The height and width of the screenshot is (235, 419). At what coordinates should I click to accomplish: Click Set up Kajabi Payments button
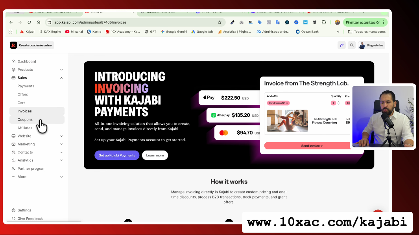point(117,155)
